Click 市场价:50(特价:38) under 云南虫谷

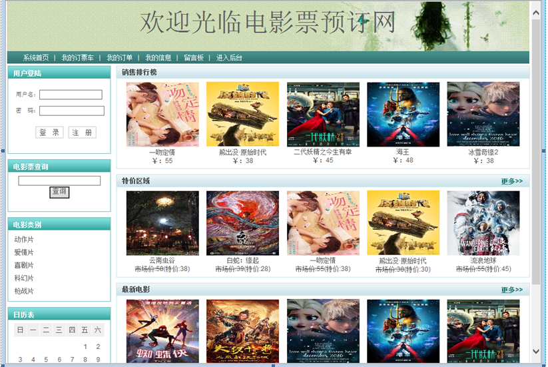(x=162, y=269)
